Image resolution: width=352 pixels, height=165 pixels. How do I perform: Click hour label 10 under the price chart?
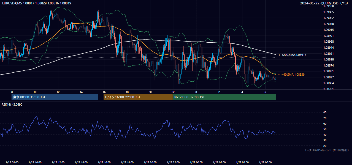[x=35, y=92]
